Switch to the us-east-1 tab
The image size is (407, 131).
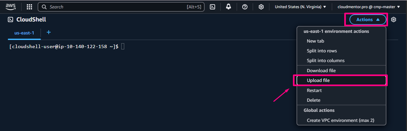24,33
